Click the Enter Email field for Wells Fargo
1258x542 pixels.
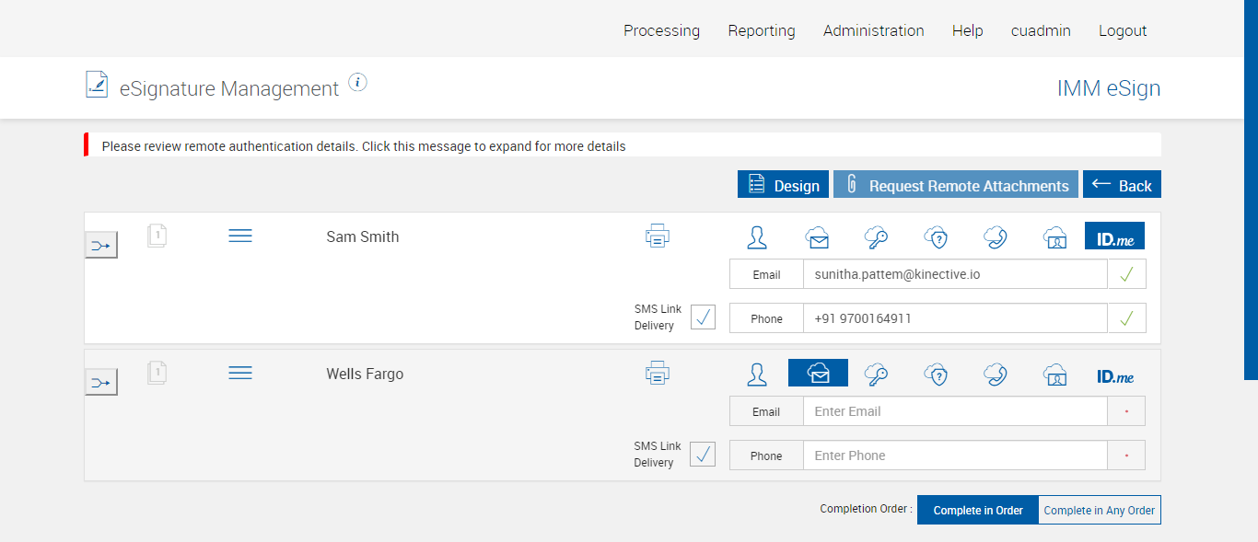click(x=954, y=411)
